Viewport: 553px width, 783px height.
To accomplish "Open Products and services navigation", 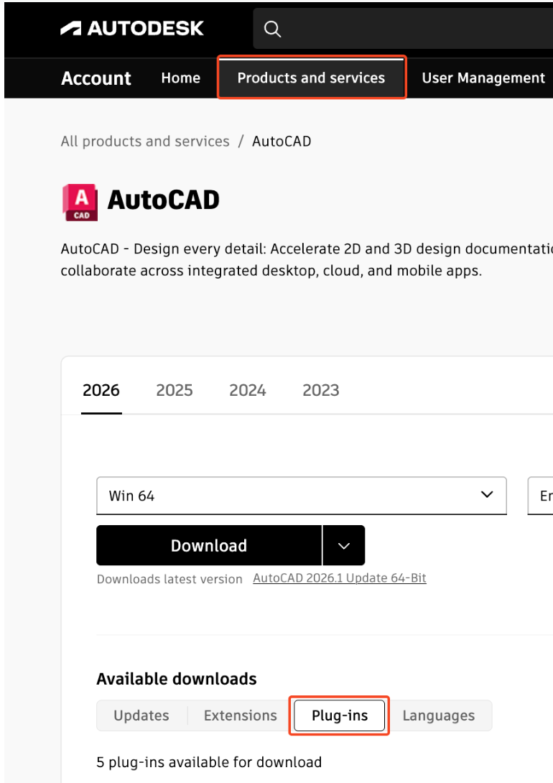I will 311,78.
